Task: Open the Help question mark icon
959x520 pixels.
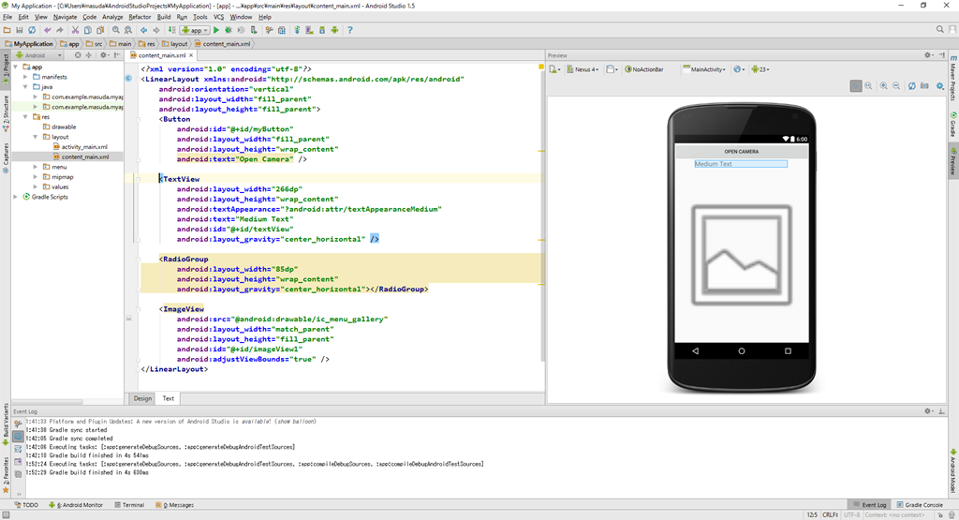Action: point(350,30)
